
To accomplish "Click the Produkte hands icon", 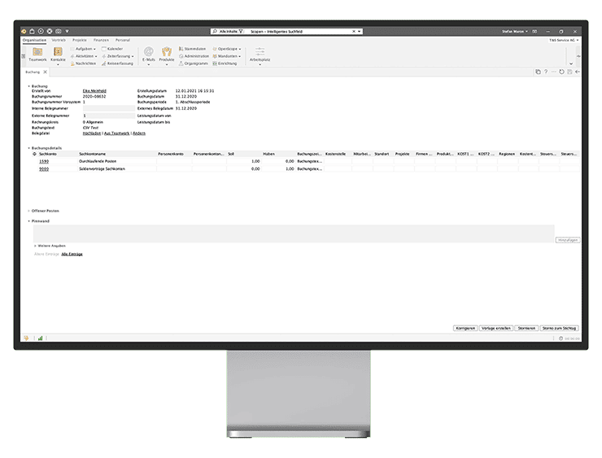I will click(x=167, y=51).
